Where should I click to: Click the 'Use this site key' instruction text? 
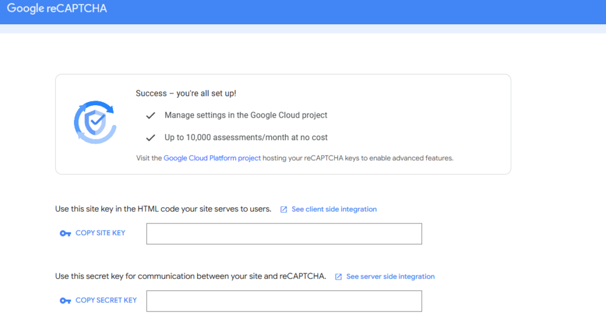[163, 209]
